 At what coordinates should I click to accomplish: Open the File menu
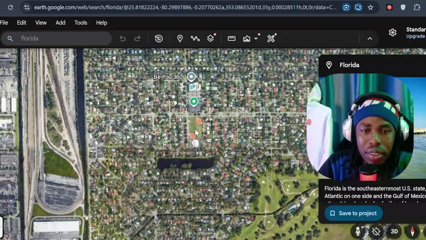[4, 23]
